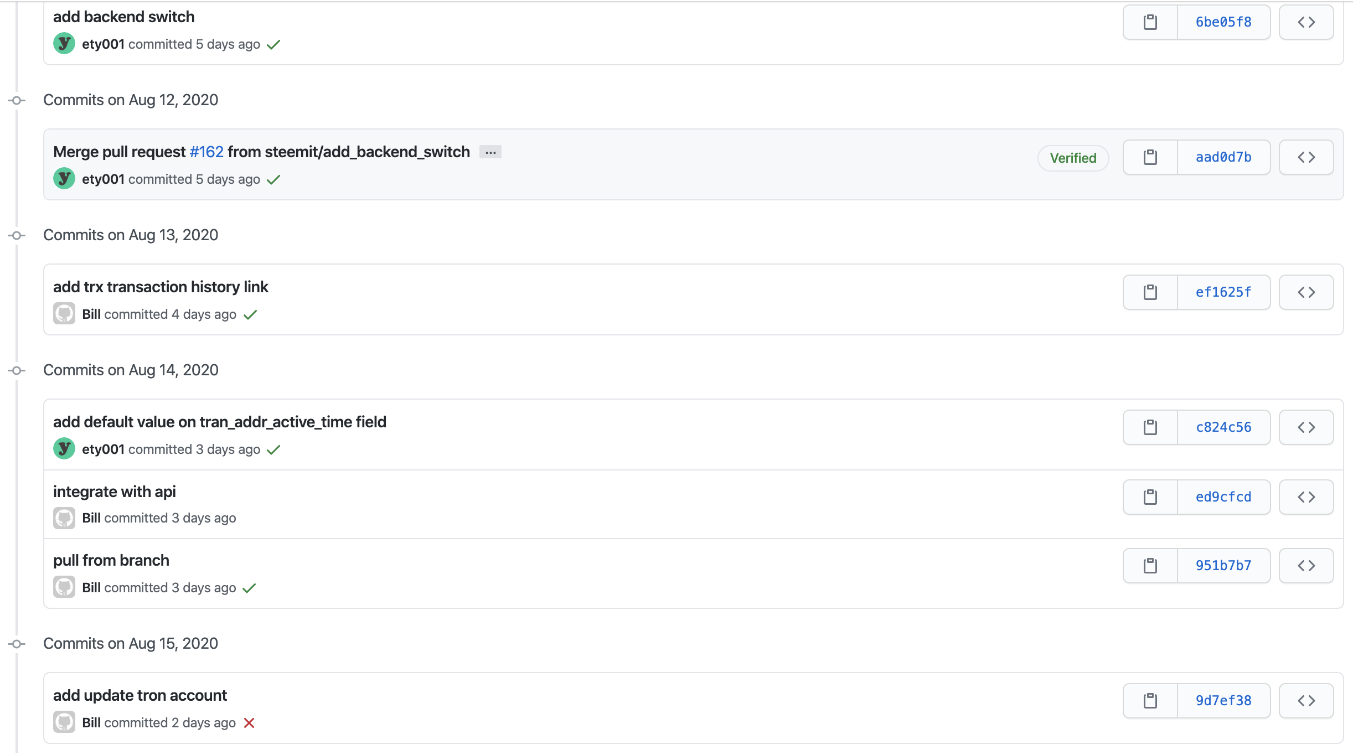Viewport: 1353px width, 755px height.
Task: Click the red failed status X icon
Action: 249,723
